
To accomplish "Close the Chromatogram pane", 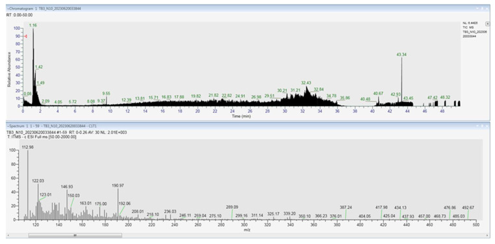I will click(488, 8).
